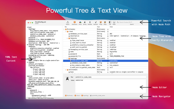Click the null icon beside self_service_portal_node_name
Screen dimensions: 174x109
(71, 67)
